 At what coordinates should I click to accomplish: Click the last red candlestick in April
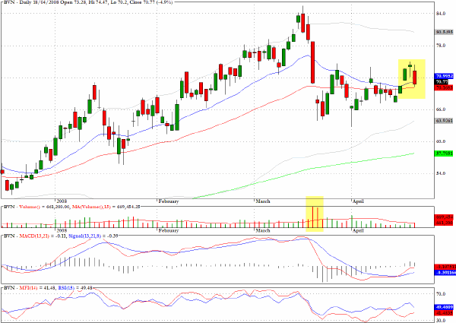coord(415,78)
